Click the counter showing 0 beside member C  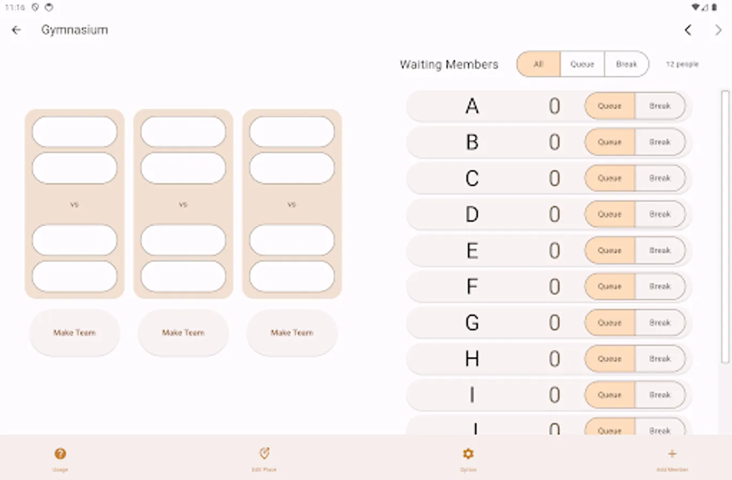[554, 178]
